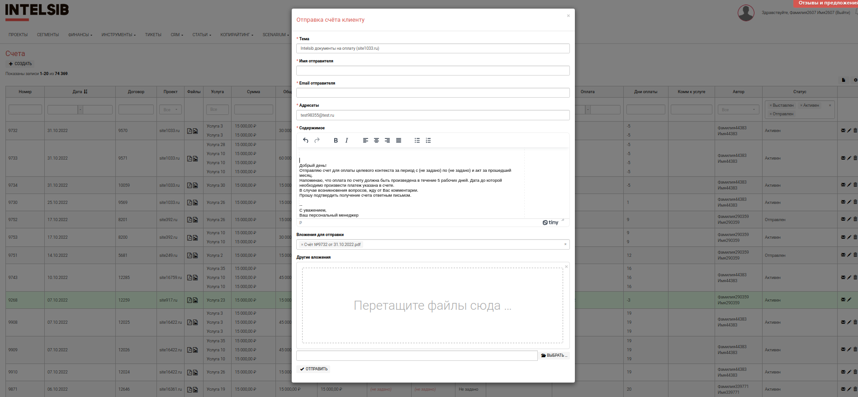
Task: Open the Проект filter dropdown
Action: (x=170, y=109)
